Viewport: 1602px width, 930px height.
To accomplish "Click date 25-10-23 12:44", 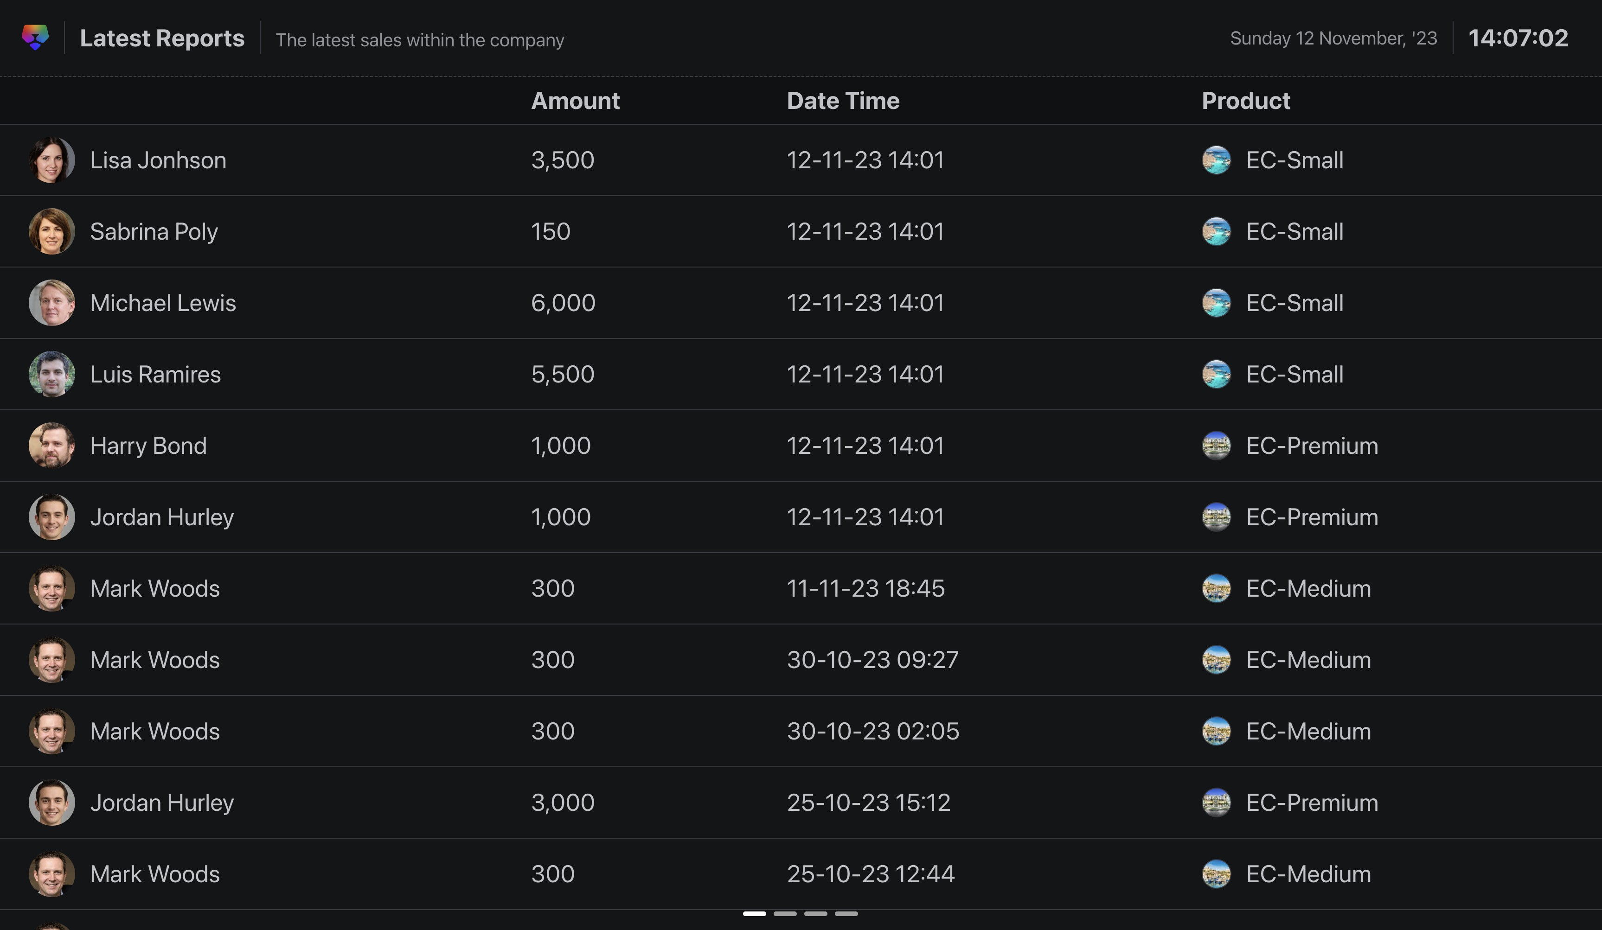I will click(x=871, y=874).
